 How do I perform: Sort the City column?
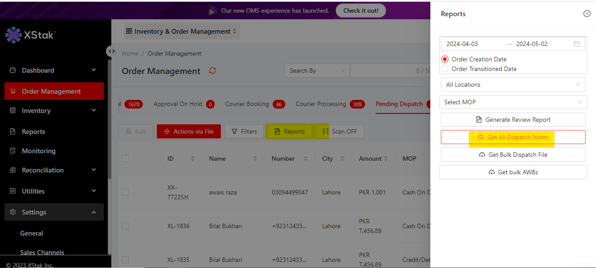click(342, 159)
